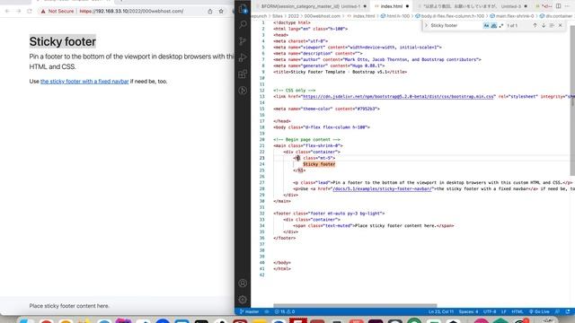The height and width of the screenshot is (323, 575).
Task: Click the share icon in the address bar
Action: tap(210, 12)
